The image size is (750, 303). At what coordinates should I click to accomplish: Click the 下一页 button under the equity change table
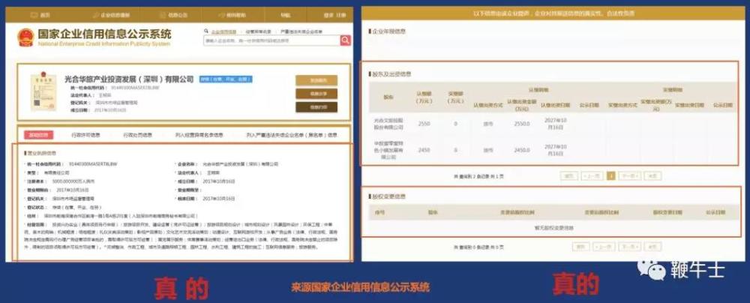click(x=629, y=247)
